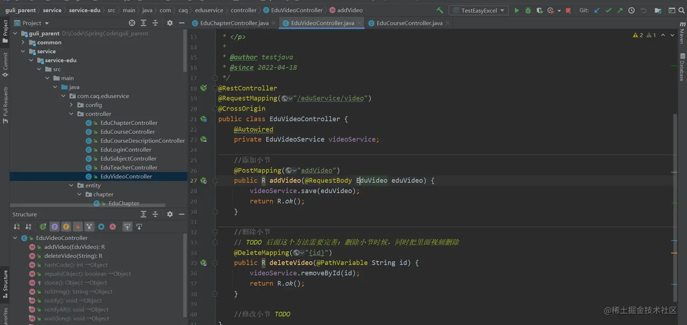Toggle Show Inherited filter in Structure
This screenshot has width=687, height=325.
point(90,227)
